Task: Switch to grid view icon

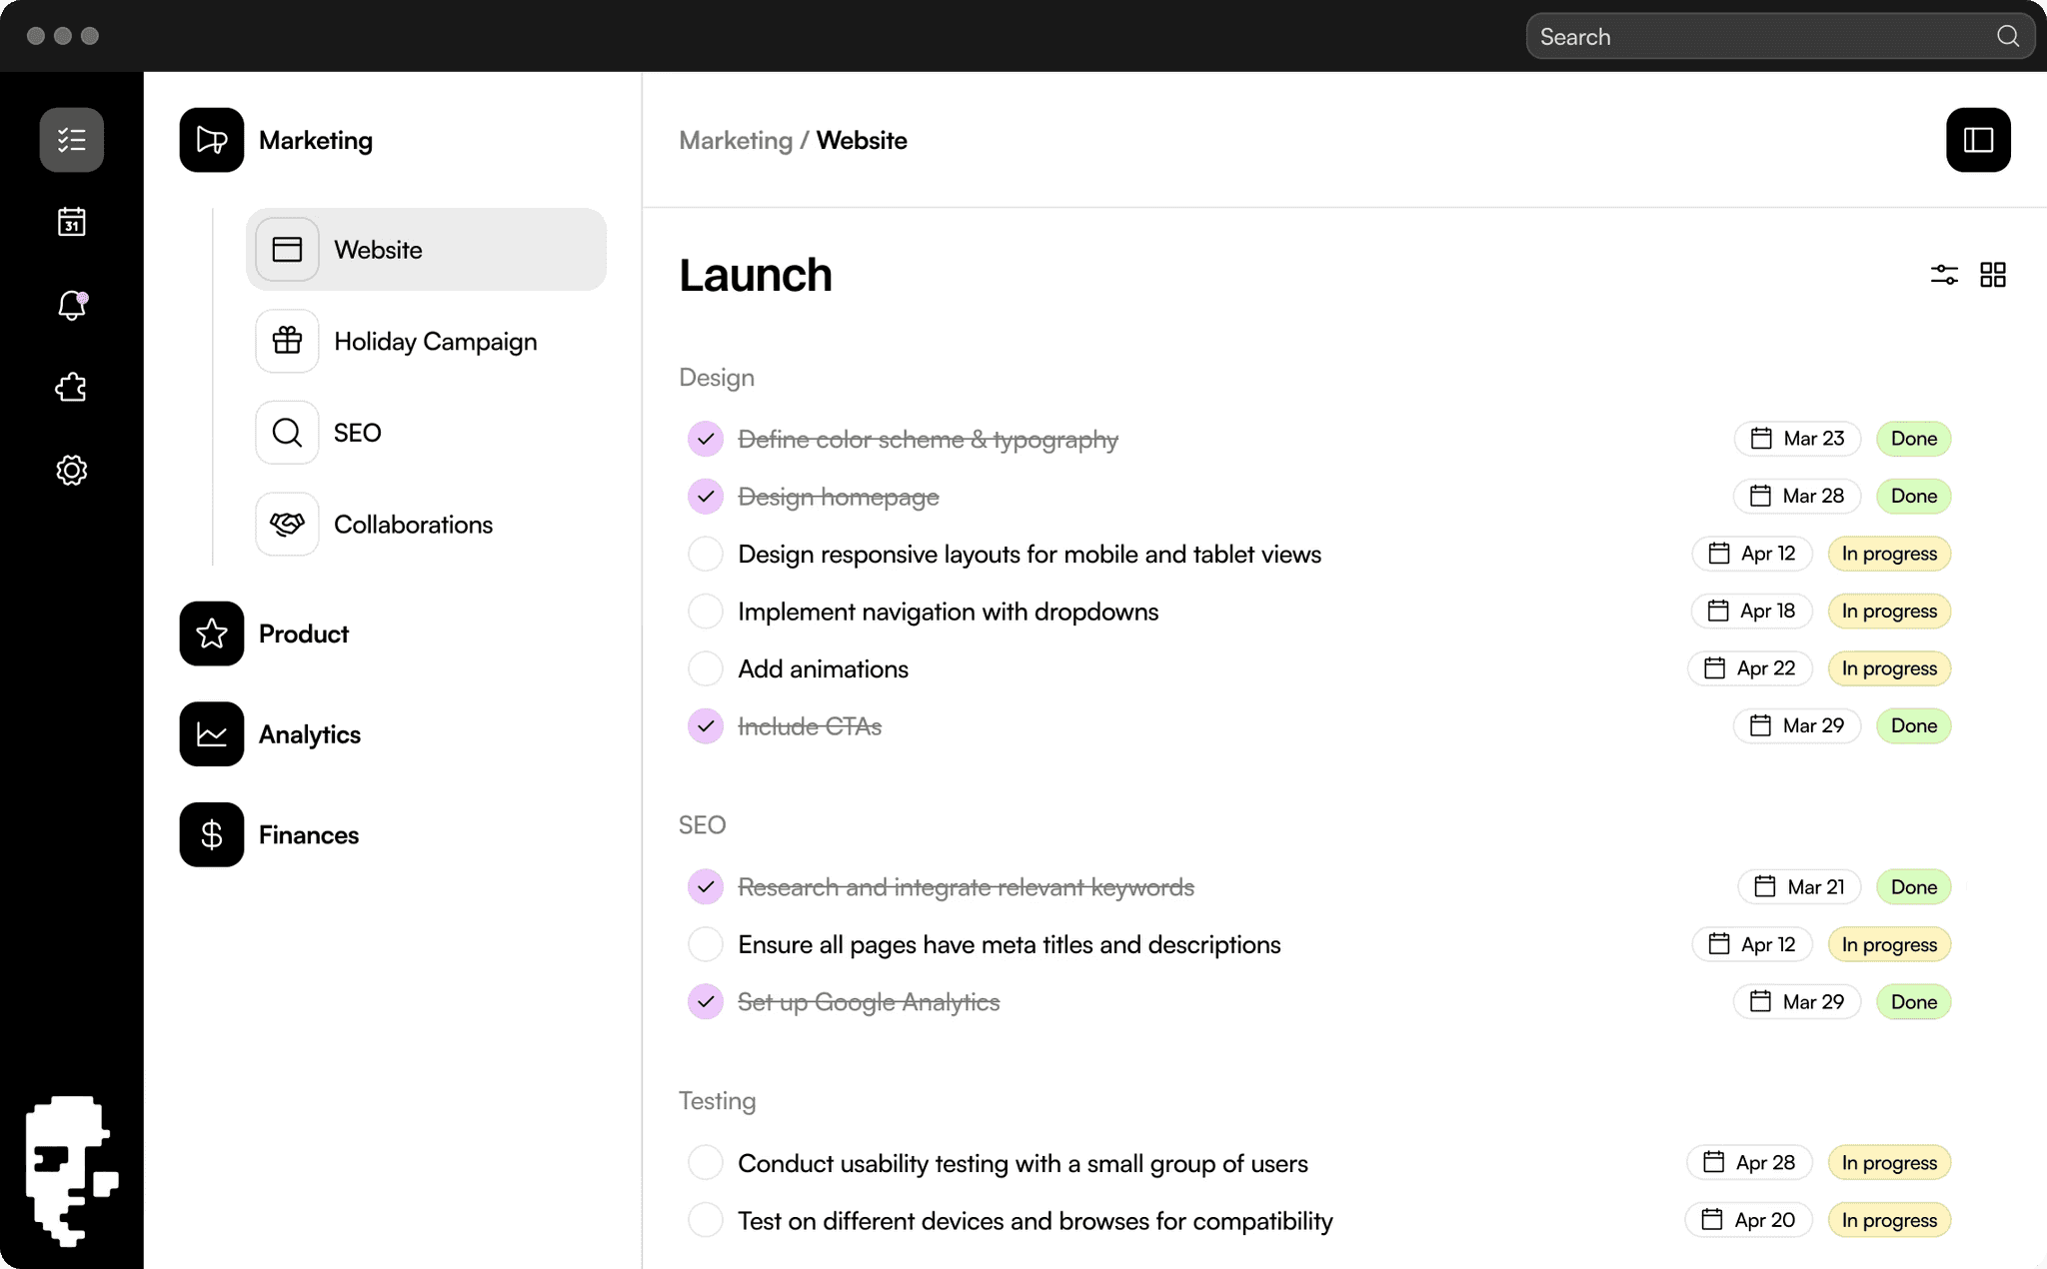Action: [1992, 275]
